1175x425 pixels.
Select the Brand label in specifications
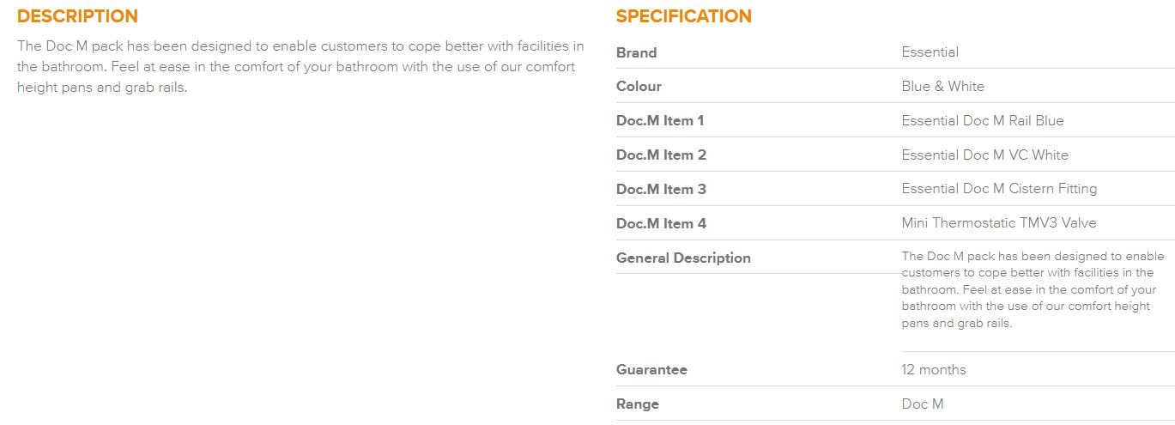(x=636, y=52)
